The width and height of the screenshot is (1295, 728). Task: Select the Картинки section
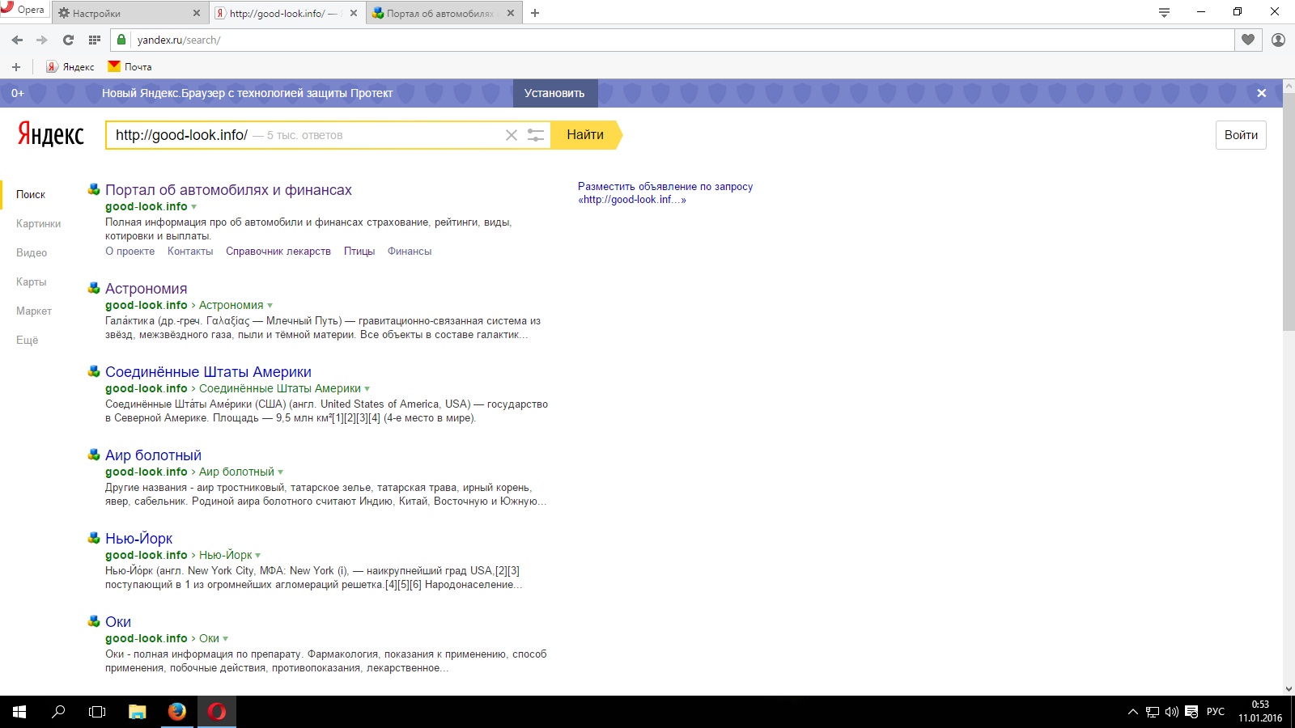[x=39, y=224]
